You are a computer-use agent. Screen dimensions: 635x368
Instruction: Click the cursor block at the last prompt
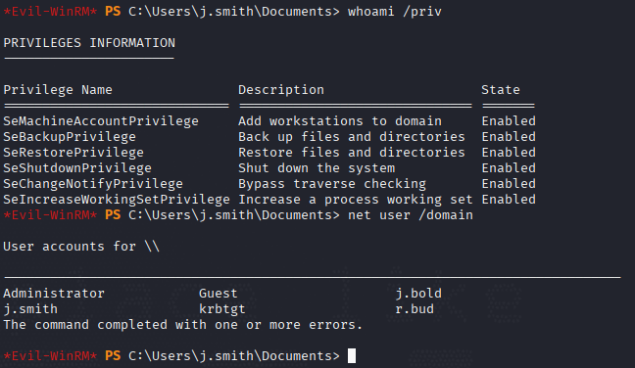(x=352, y=356)
